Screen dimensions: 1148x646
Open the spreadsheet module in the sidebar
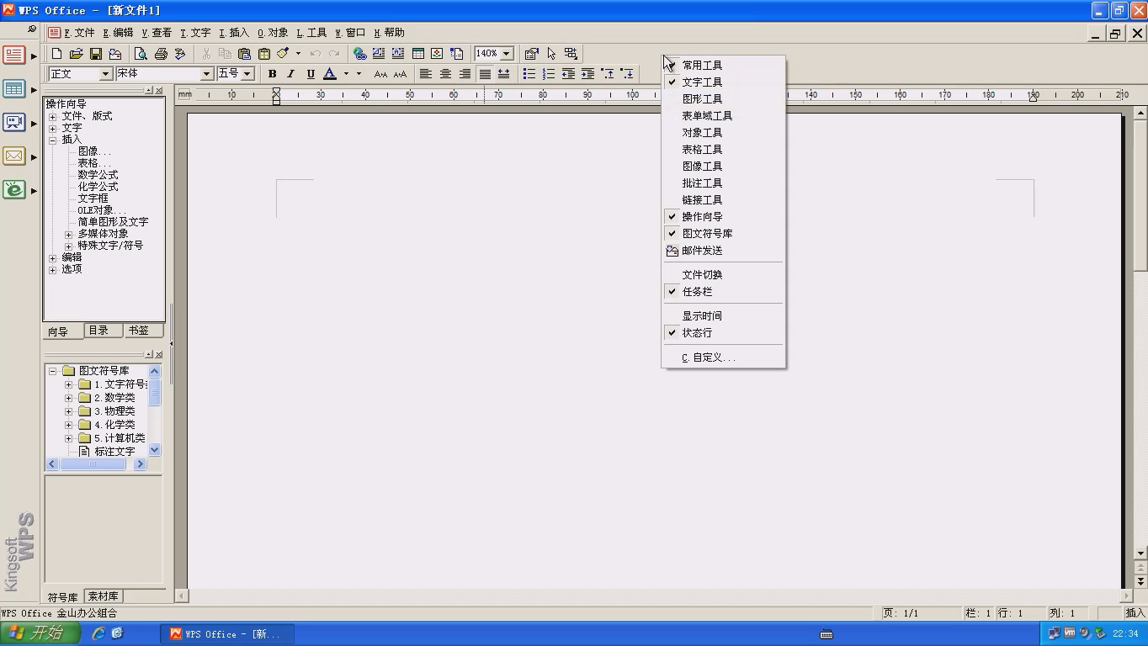pos(13,89)
